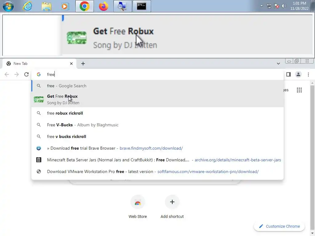The height and width of the screenshot is (236, 315).
Task: Open Customize Chrome
Action: [279, 226]
